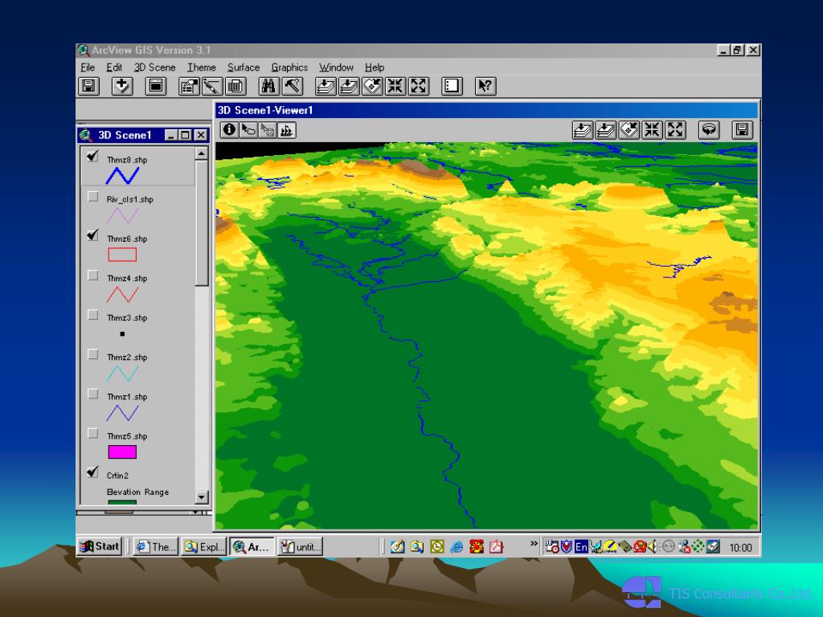Screen dimensions: 823x617
Task: Open the Theme menu
Action: 202,67
